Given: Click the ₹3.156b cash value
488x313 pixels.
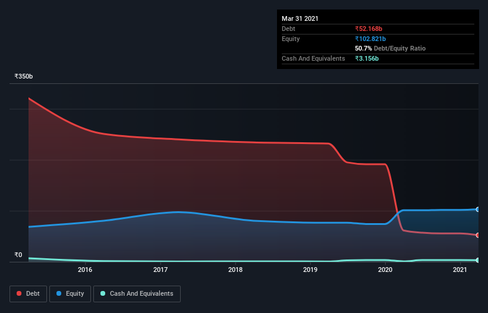Looking at the screenshot, I should (x=367, y=58).
